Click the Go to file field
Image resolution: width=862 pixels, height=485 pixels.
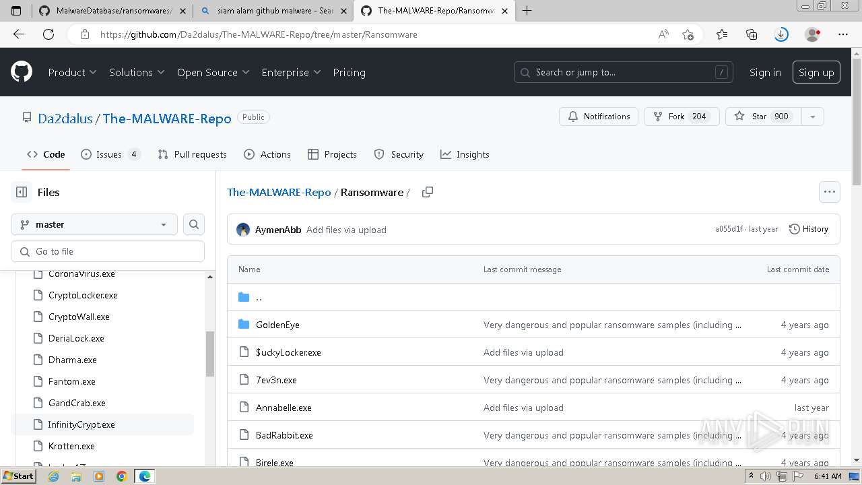click(108, 251)
